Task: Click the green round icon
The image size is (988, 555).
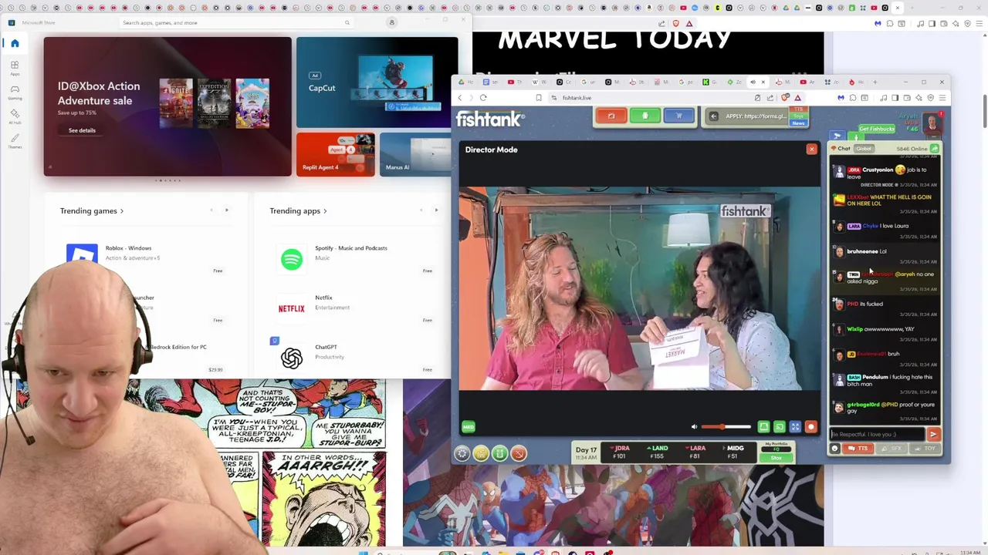Action: coord(499,453)
